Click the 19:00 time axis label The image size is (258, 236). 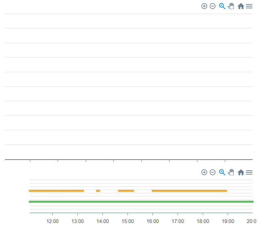[x=228, y=221]
